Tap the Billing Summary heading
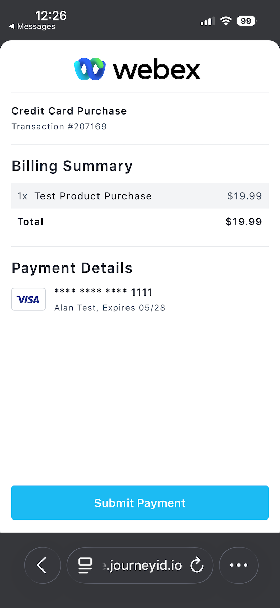The height and width of the screenshot is (608, 280). click(72, 166)
